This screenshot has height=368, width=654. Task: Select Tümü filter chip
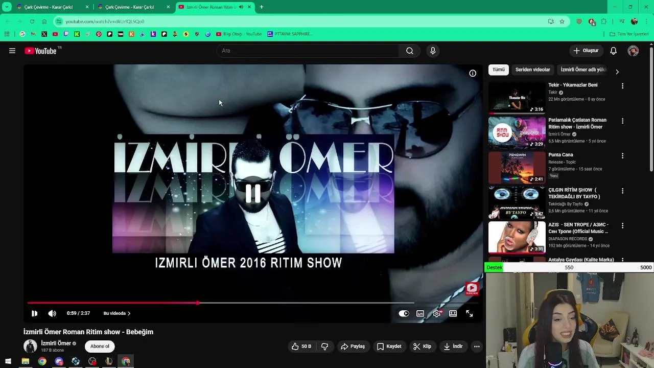[499, 70]
